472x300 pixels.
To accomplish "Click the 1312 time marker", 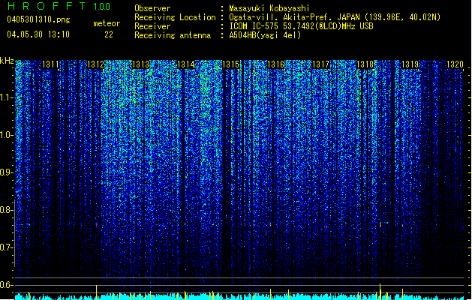I will click(x=95, y=64).
